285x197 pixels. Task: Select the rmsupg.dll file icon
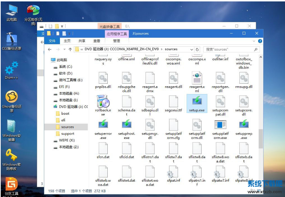[244, 78]
